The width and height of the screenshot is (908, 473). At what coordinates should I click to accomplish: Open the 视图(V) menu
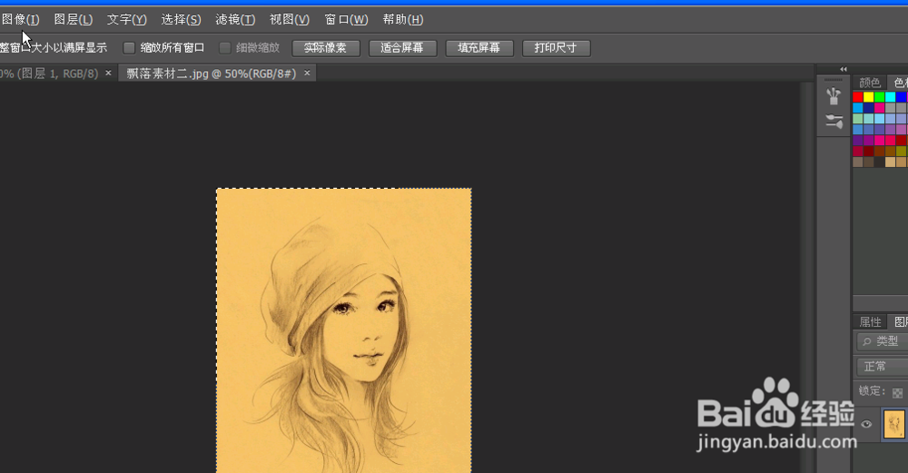(290, 20)
